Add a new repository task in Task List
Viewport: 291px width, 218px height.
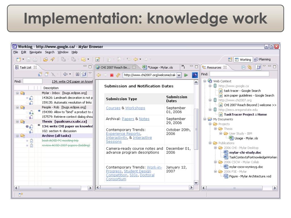coord(40,74)
